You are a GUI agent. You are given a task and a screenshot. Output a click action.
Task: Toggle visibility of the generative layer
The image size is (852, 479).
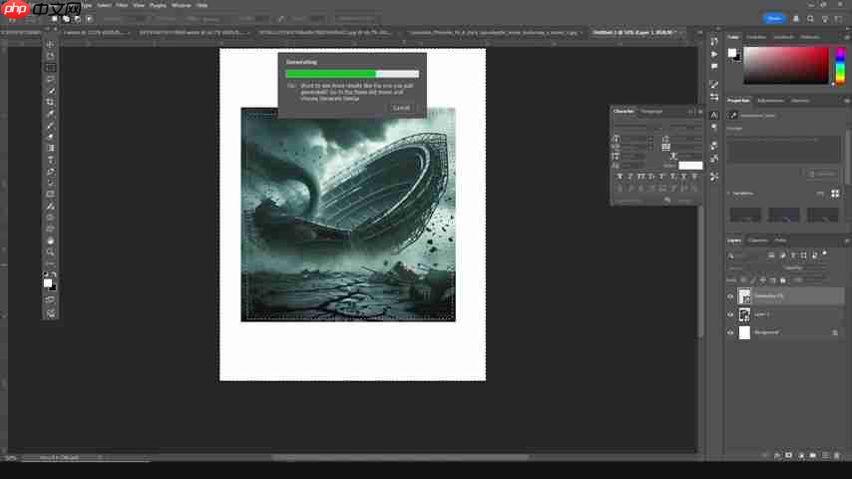730,296
